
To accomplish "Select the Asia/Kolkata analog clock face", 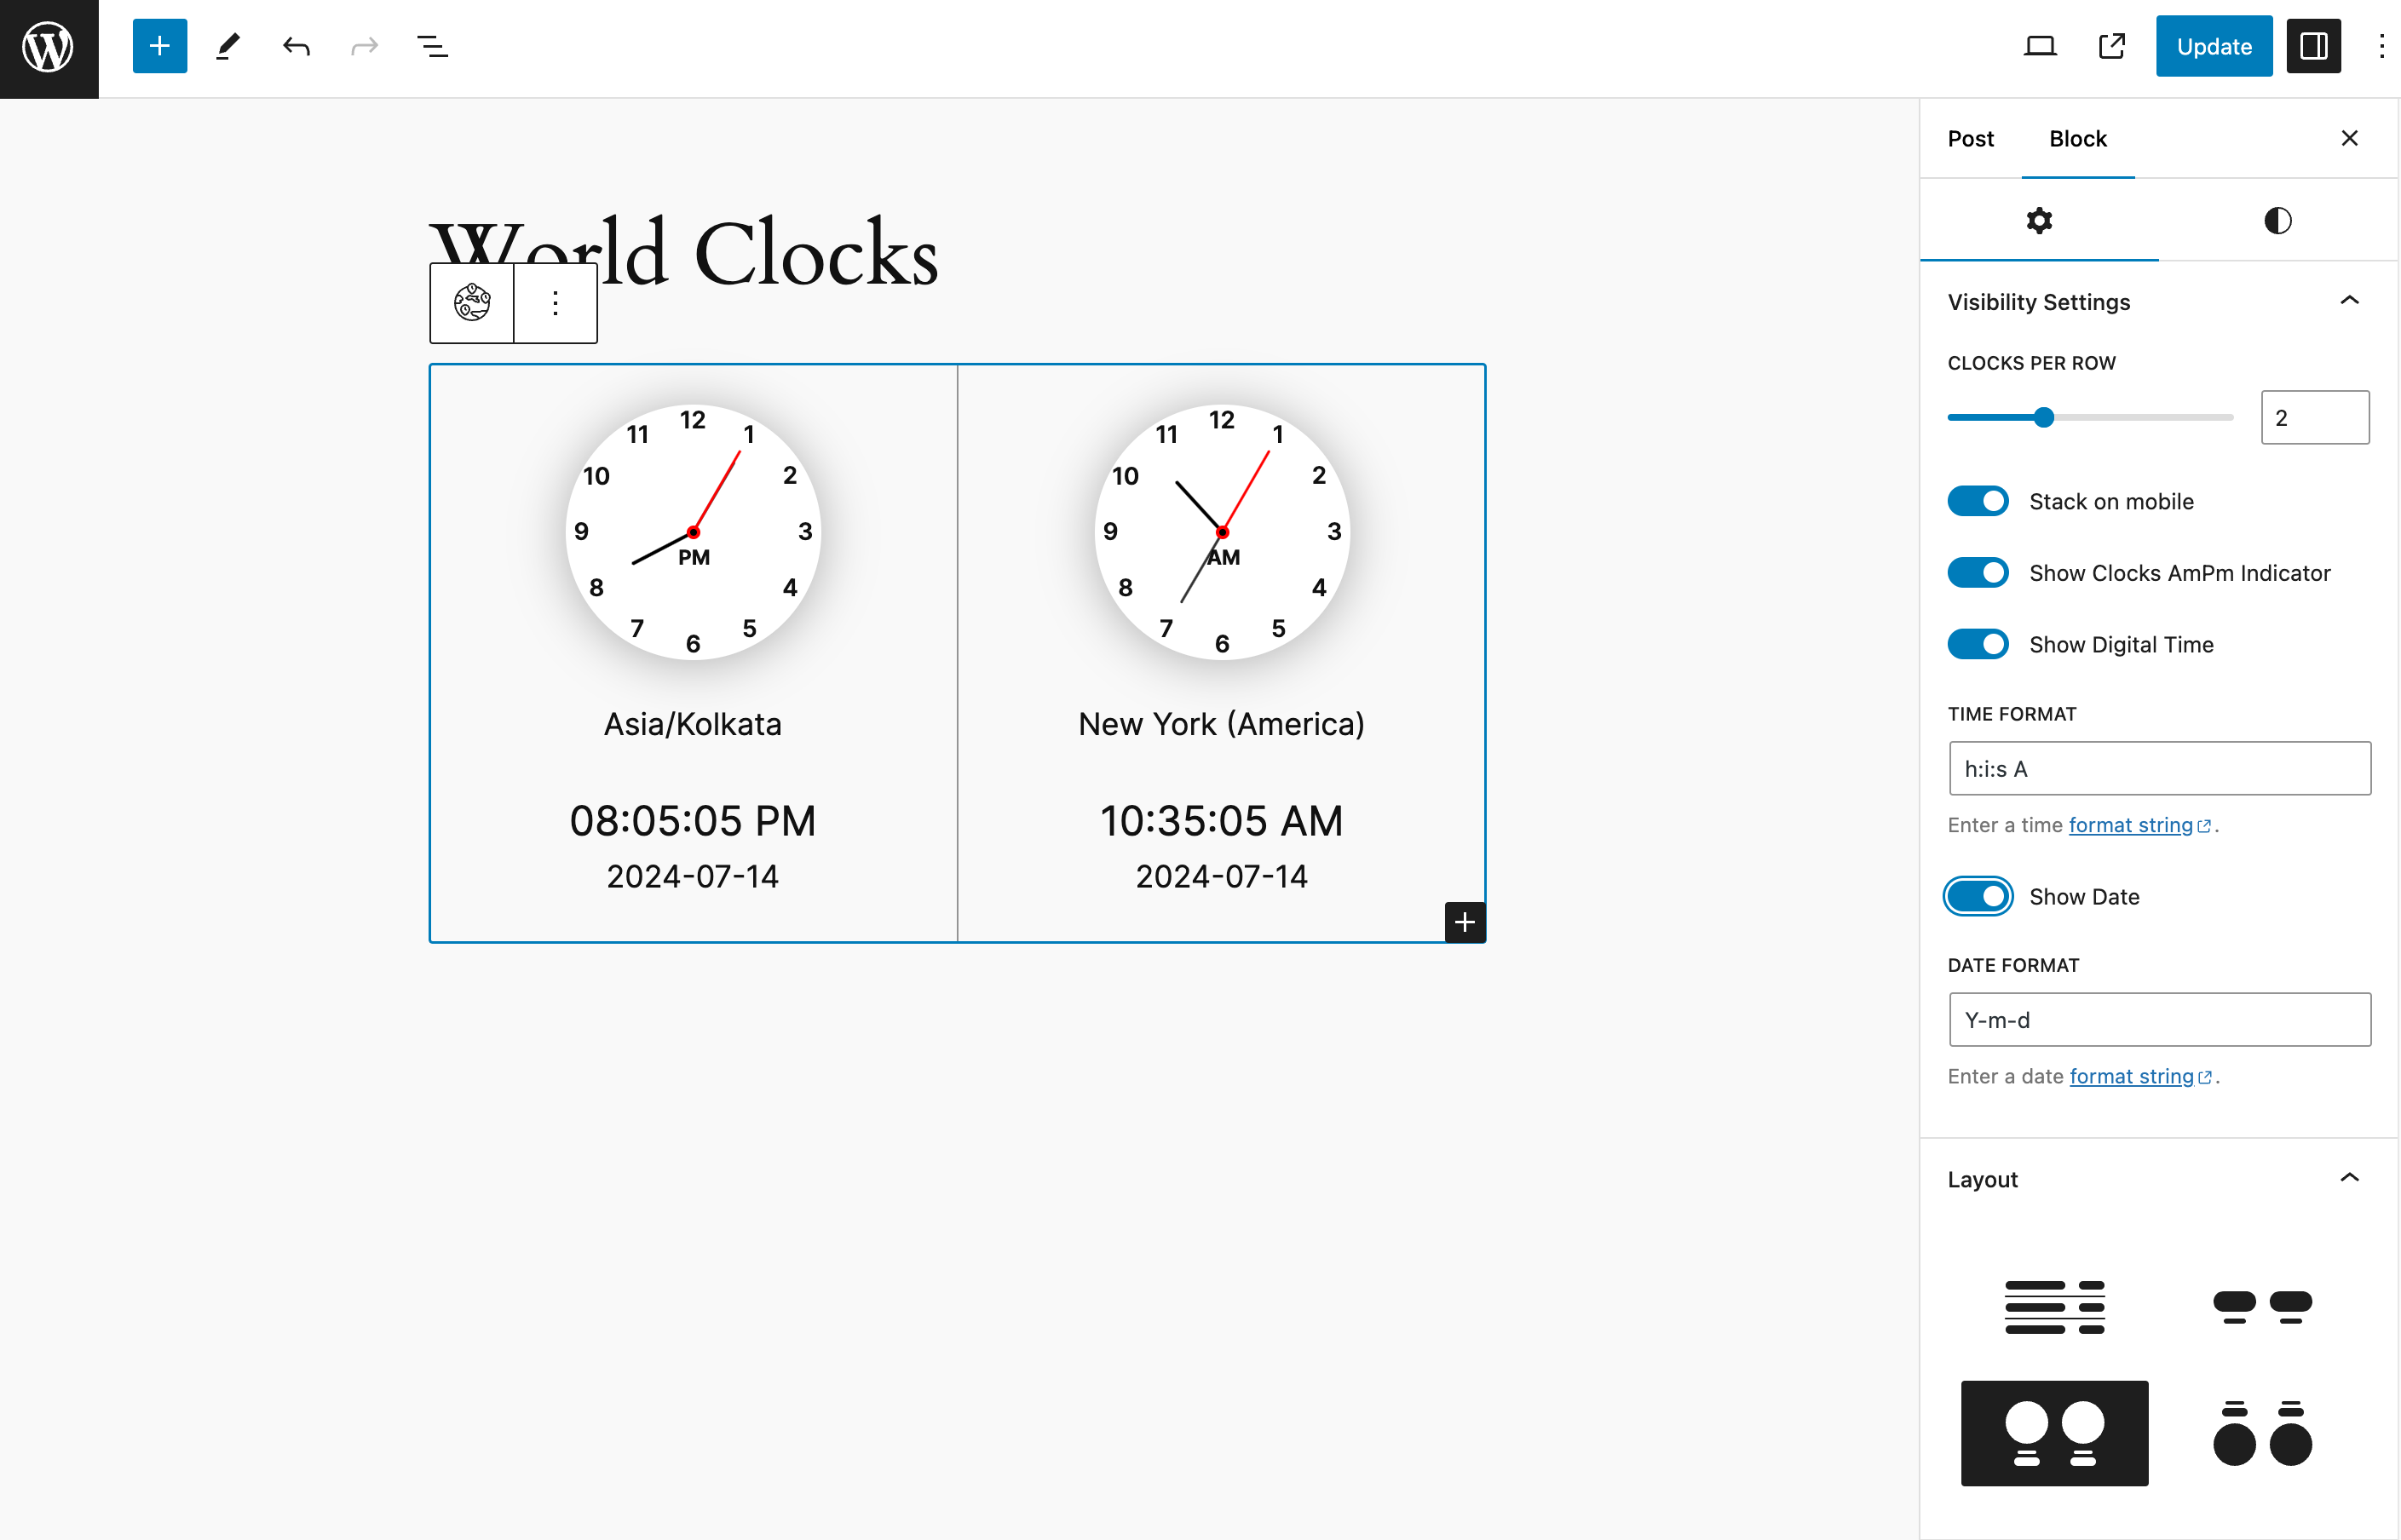I will pos(693,532).
